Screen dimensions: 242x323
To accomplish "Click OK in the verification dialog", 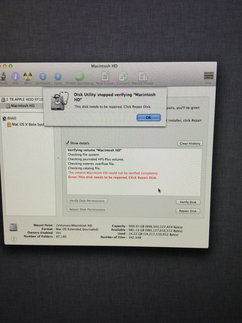I will 148,117.
